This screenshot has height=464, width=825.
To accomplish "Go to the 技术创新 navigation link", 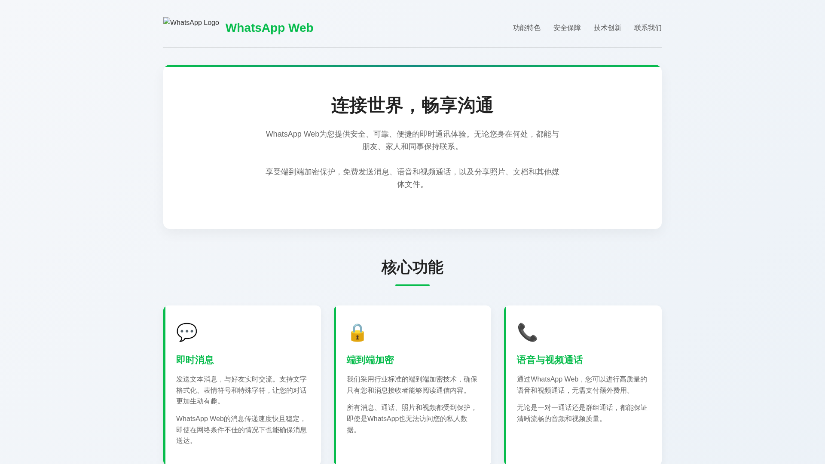I will coord(608,28).
